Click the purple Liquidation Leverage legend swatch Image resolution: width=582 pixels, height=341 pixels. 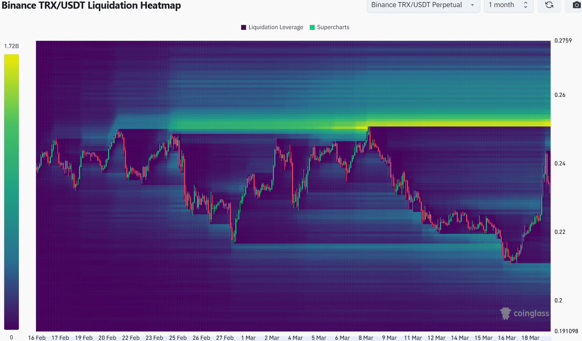click(x=243, y=27)
